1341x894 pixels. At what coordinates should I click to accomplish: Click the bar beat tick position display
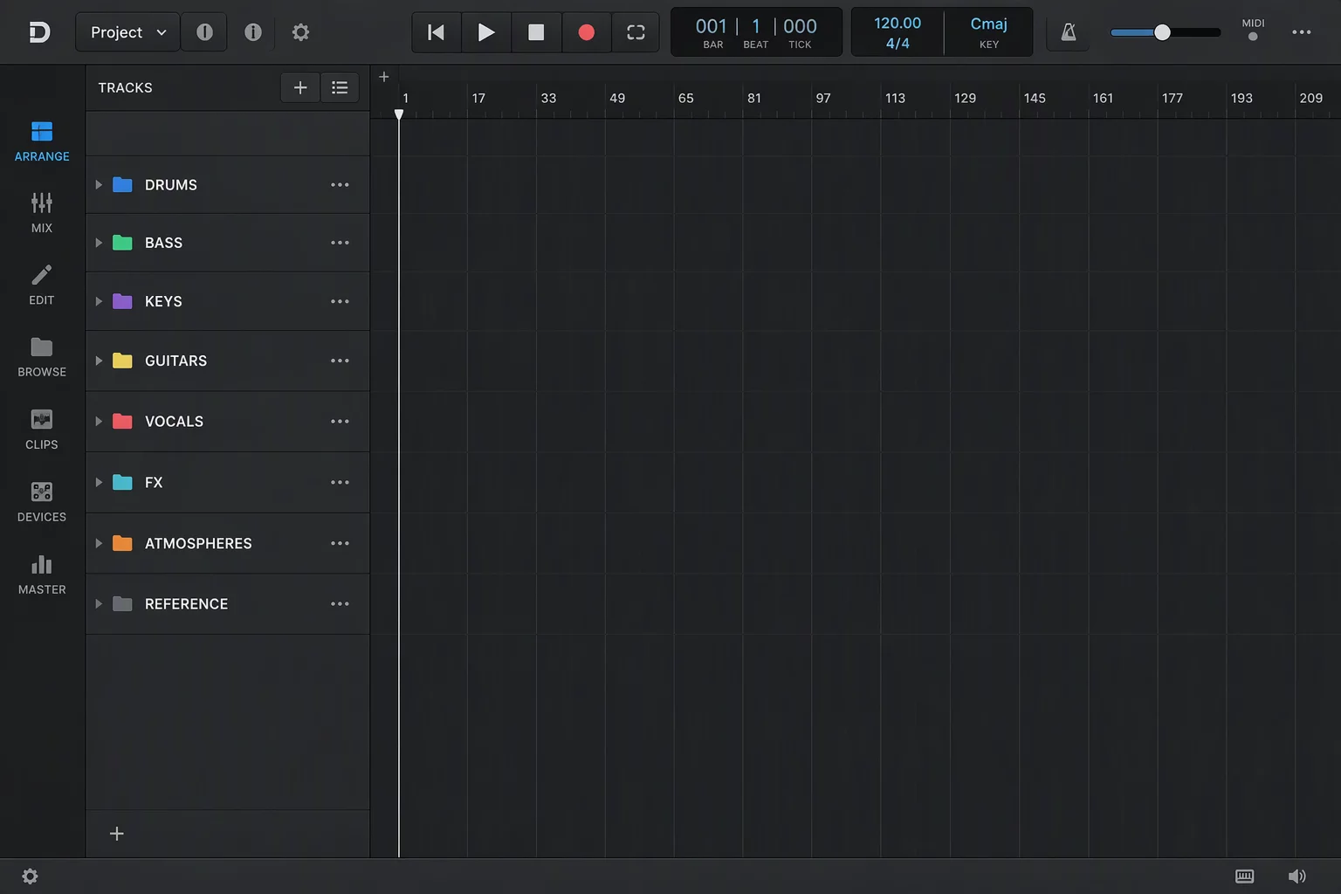pyautogui.click(x=756, y=32)
